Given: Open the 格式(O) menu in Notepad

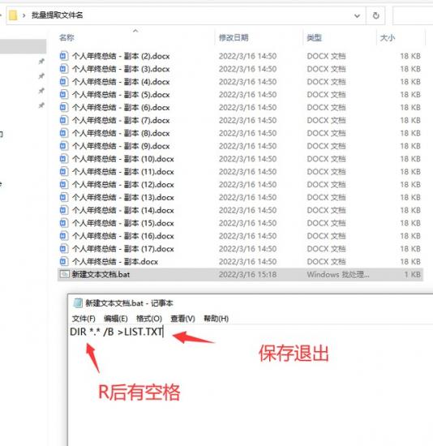Looking at the screenshot, I should tap(149, 319).
